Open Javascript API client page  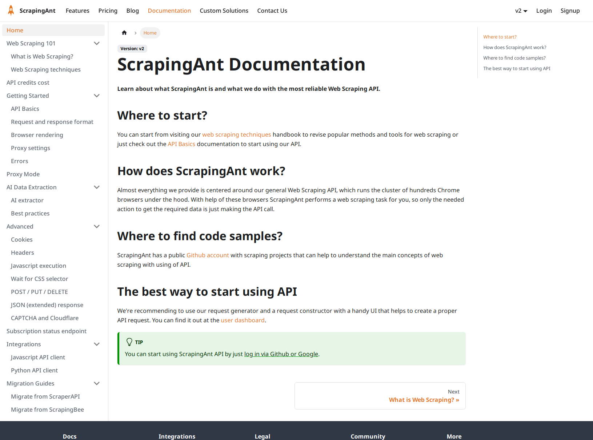click(x=38, y=357)
